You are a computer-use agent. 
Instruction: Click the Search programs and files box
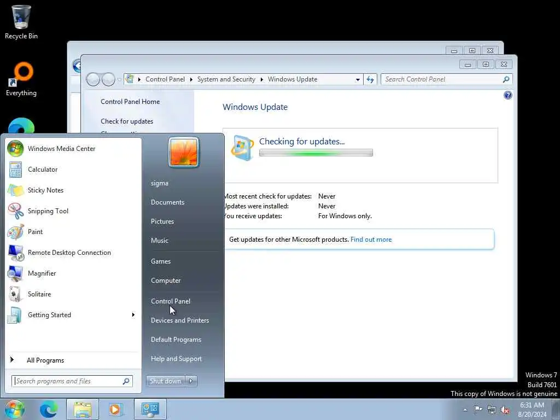(72, 381)
